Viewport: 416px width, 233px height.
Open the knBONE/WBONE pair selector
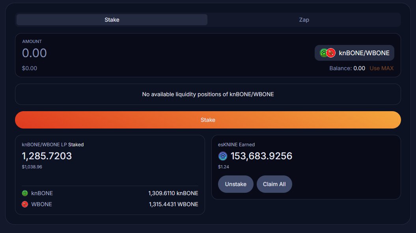tap(354, 53)
